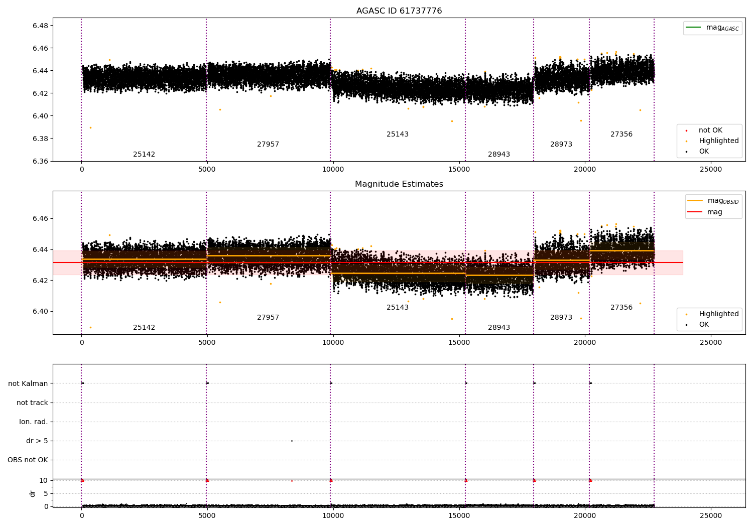Select the 'dr > 5' axis label
Screen dimensions: 753x527
(37, 441)
